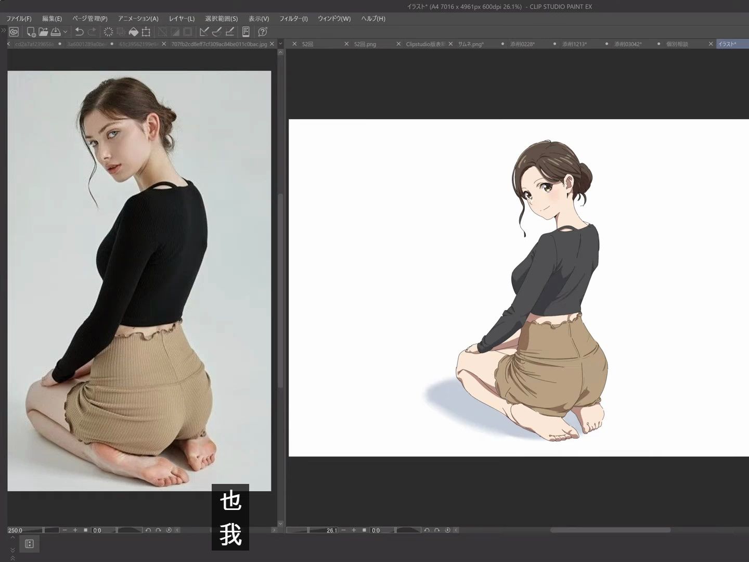Toggle snap to ruler
Image resolution: width=749 pixels, height=562 pixels.
coord(204,32)
